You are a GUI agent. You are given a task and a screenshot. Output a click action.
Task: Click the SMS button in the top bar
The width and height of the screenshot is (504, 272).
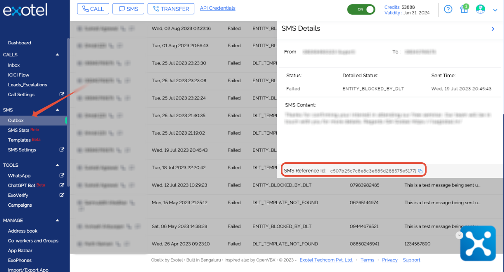pos(128,9)
